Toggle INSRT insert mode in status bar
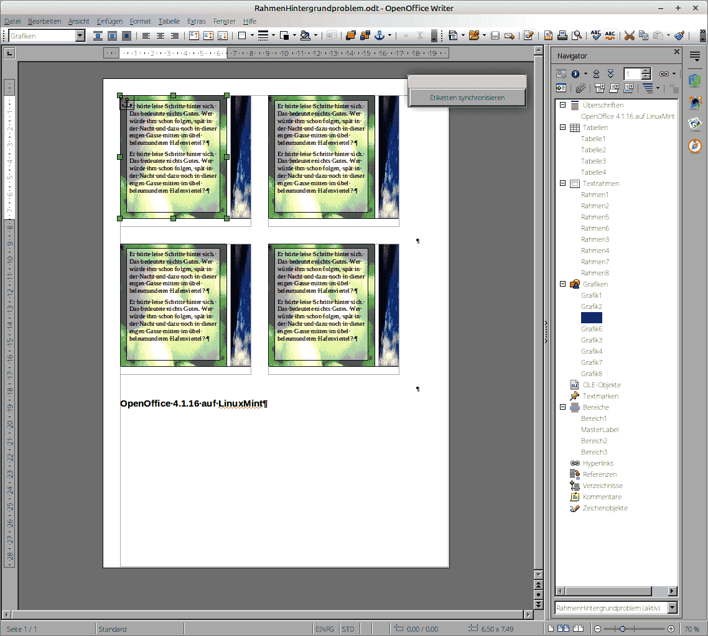This screenshot has width=708, height=636. tap(325, 629)
